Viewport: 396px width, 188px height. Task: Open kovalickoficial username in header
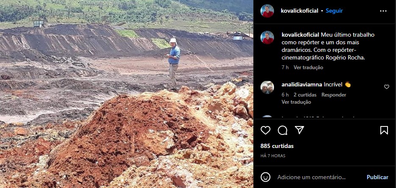click(299, 11)
